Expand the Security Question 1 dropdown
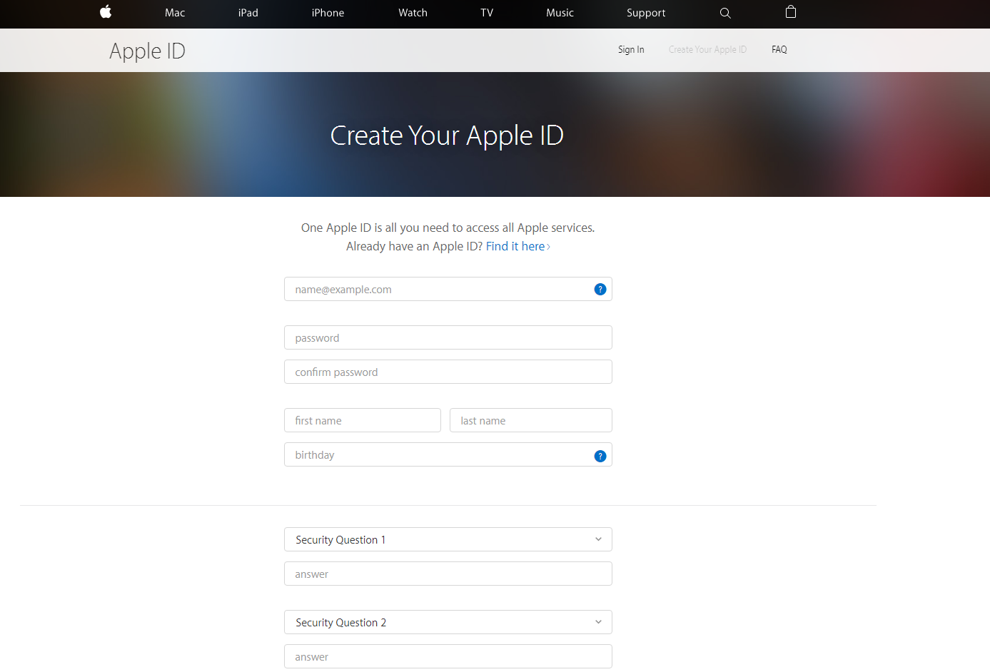Viewport: 990px width, 672px height. click(448, 539)
